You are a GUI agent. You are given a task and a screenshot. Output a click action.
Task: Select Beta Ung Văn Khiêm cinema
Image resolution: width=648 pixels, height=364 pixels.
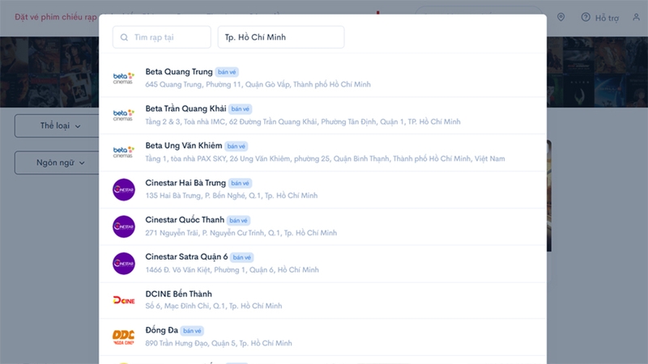click(184, 146)
